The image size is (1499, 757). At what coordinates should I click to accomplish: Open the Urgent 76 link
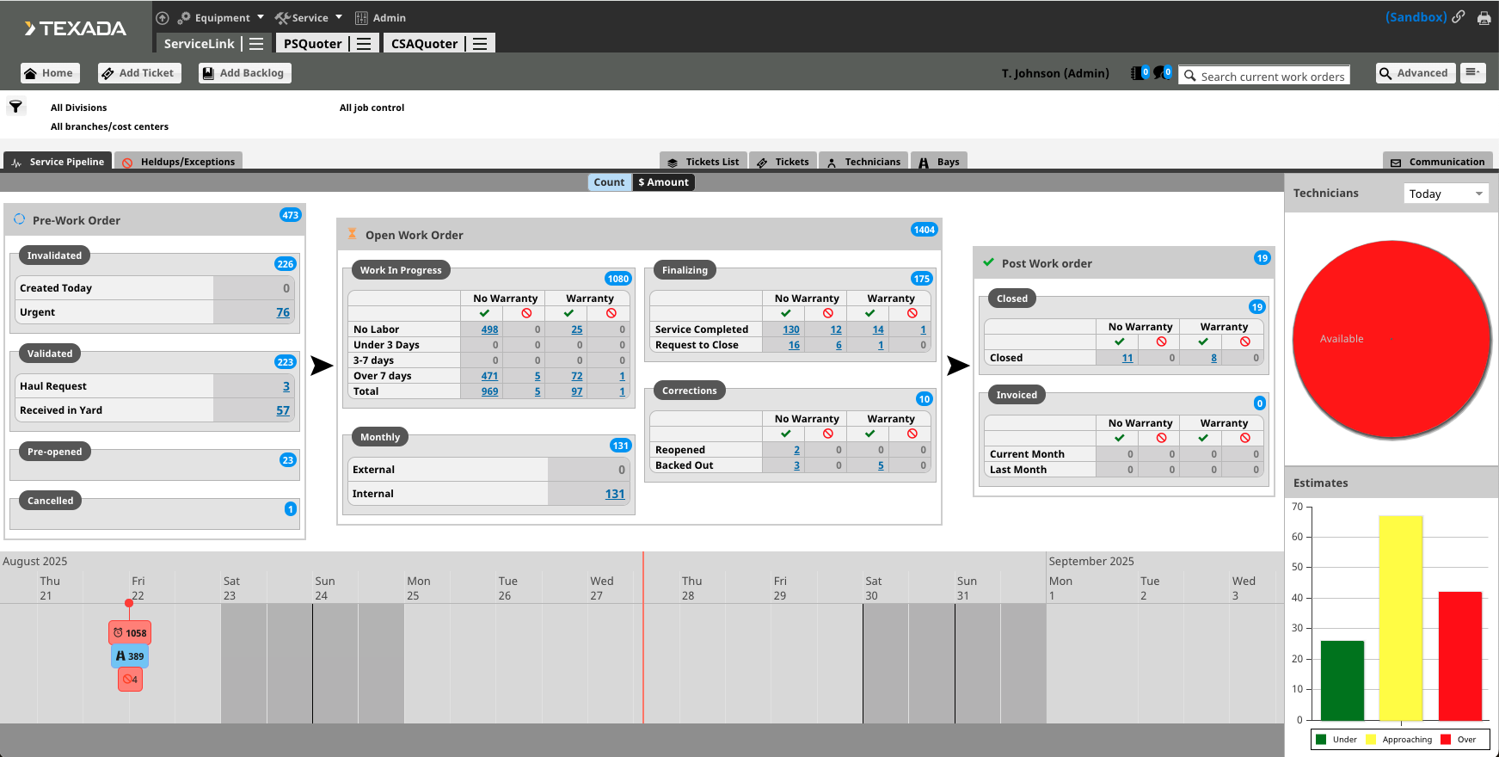(283, 312)
